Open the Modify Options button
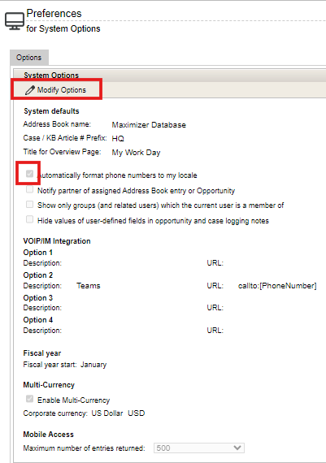 [x=56, y=90]
